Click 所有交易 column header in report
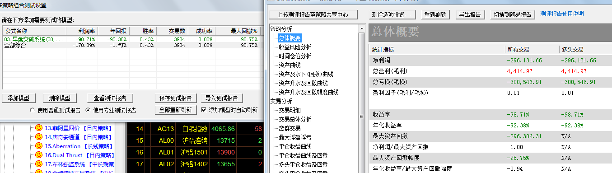Image resolution: width=612 pixels, height=173 pixels. click(532, 49)
